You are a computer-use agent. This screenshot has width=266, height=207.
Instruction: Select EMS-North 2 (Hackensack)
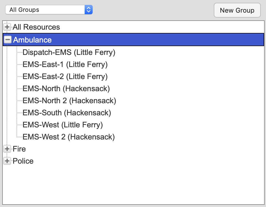coord(70,100)
